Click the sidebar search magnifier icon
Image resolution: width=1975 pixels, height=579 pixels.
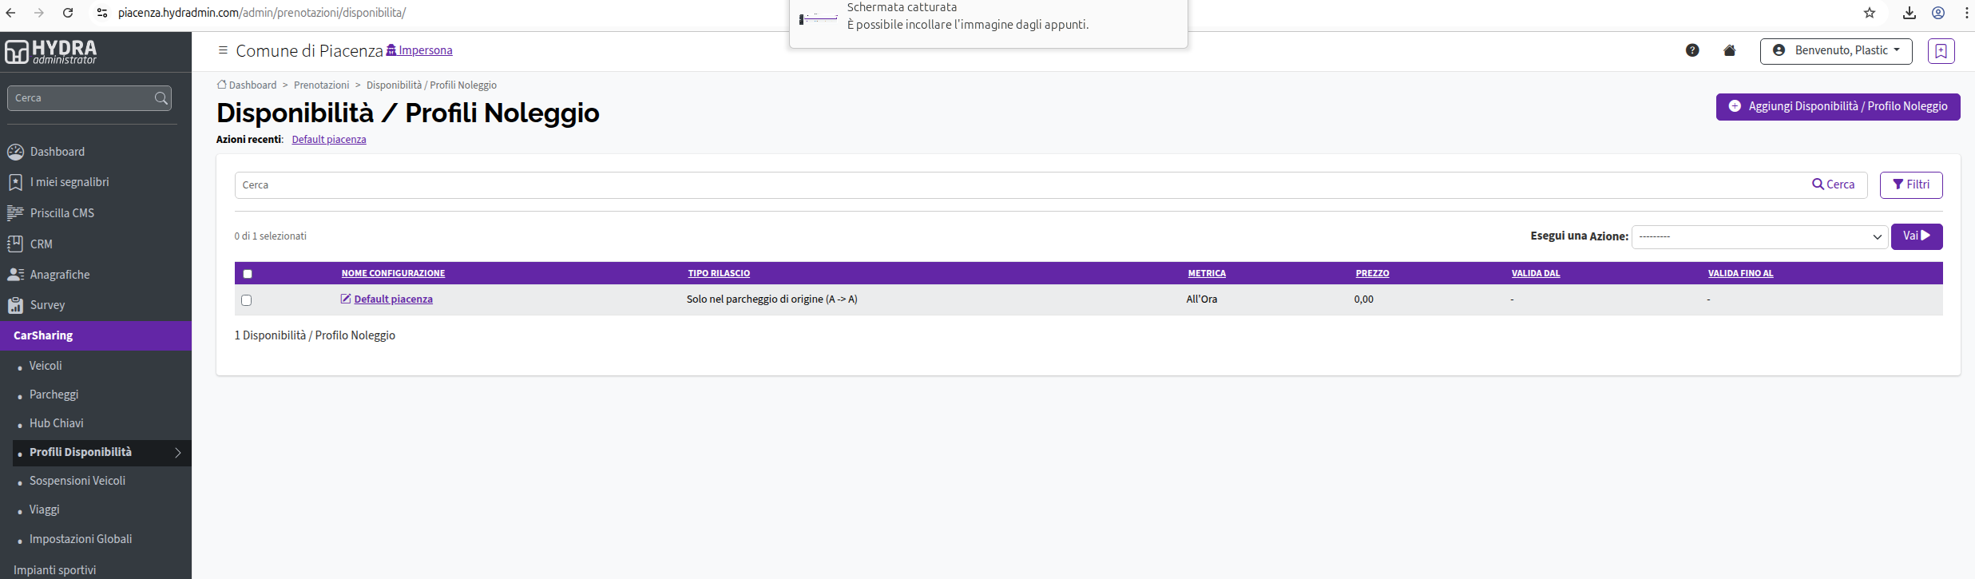[x=161, y=98]
